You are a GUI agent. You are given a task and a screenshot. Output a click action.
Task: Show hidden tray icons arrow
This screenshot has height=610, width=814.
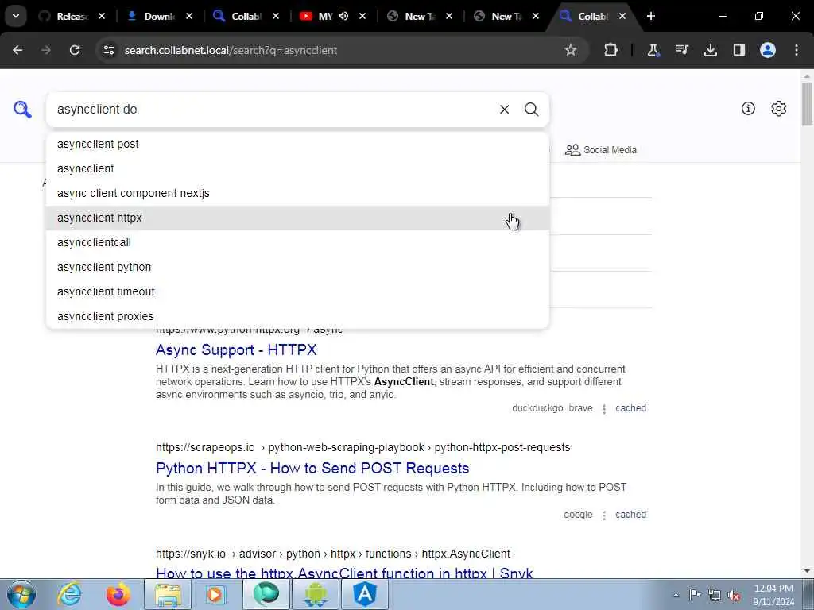(676, 595)
